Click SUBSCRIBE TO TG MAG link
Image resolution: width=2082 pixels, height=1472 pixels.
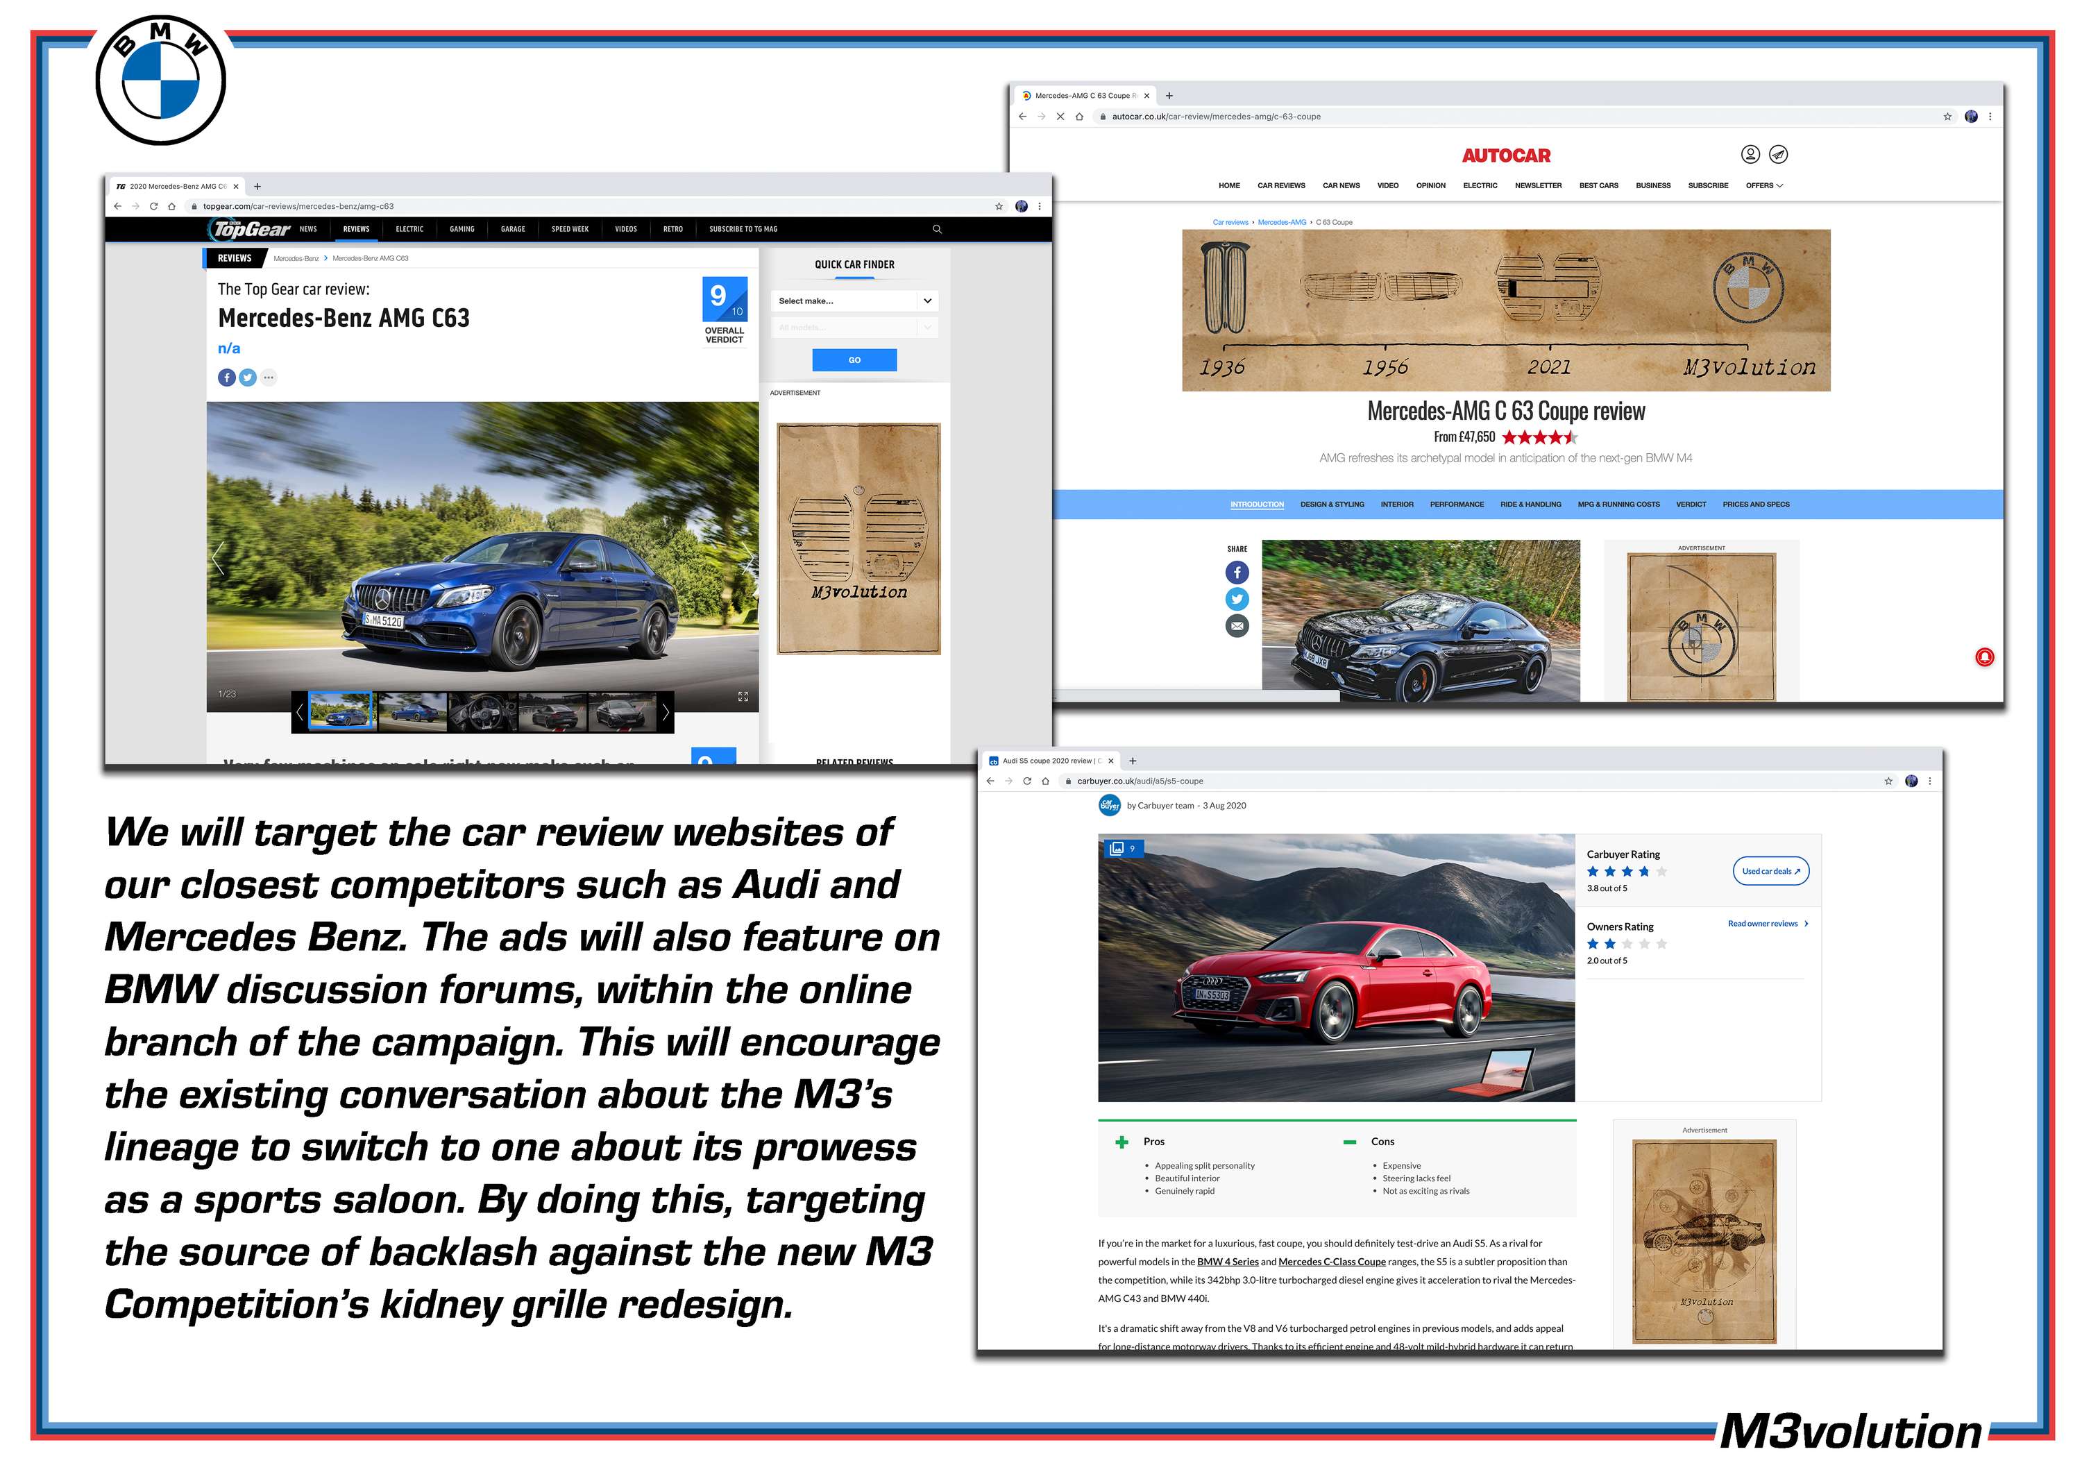pyautogui.click(x=743, y=230)
